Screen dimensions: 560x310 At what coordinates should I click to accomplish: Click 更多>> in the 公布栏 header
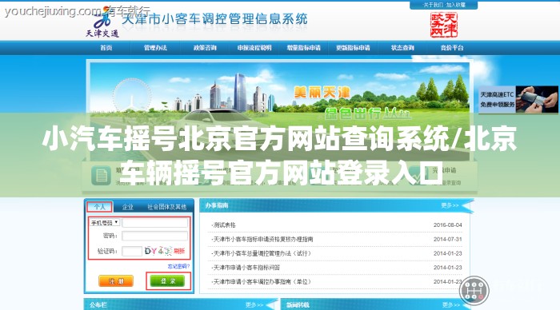point(254,305)
